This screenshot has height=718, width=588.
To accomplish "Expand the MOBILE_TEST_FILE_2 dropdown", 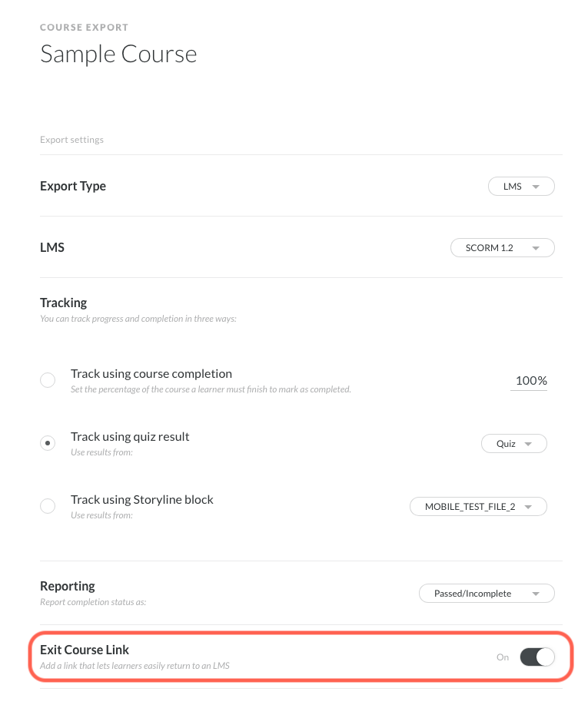I will tap(477, 507).
